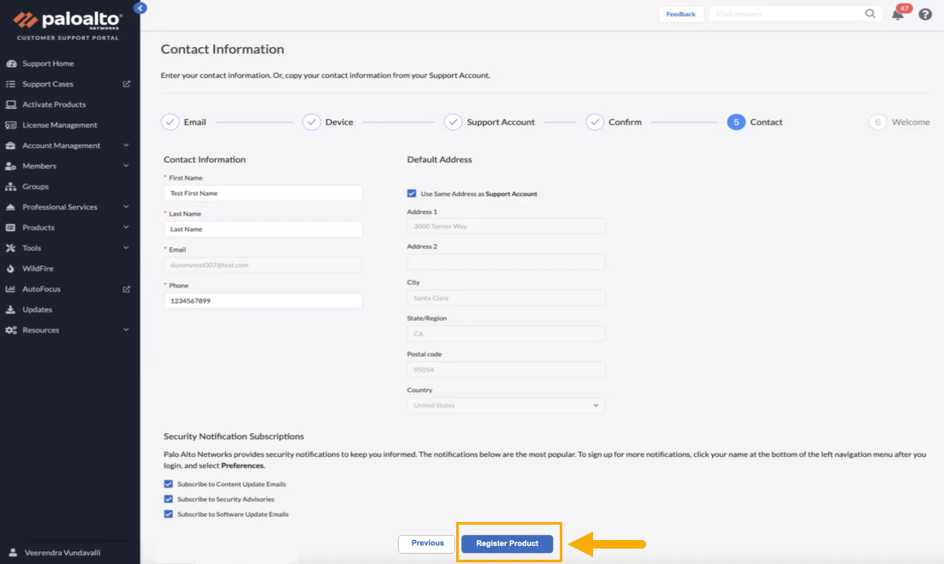
Task: Open the help question mark icon
Action: coord(925,15)
